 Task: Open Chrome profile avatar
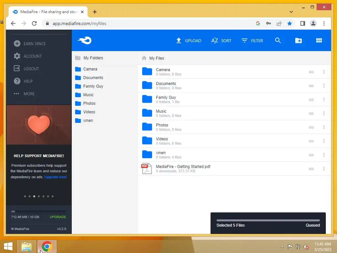click(x=313, y=23)
